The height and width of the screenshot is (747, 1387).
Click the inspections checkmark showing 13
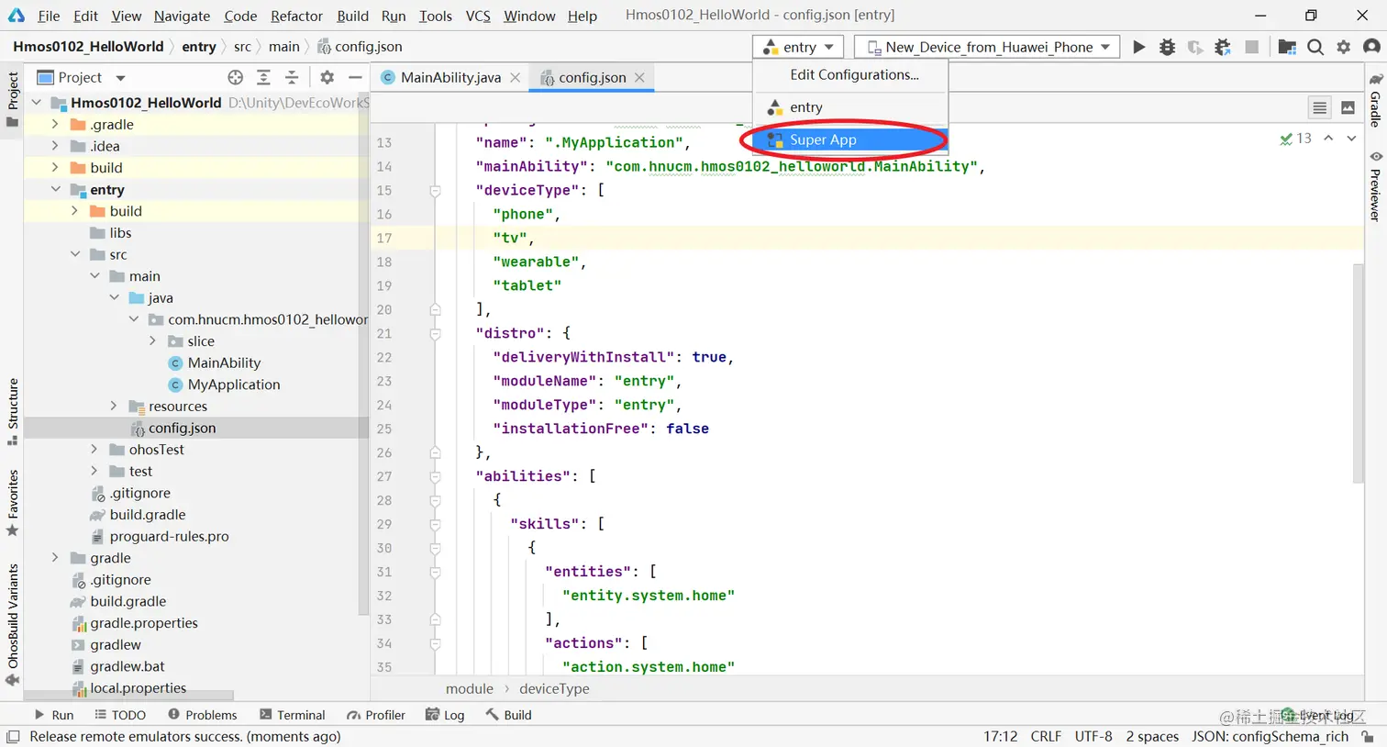point(1295,139)
